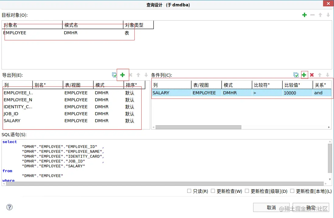Click the 对象名 column header

click(x=32, y=25)
